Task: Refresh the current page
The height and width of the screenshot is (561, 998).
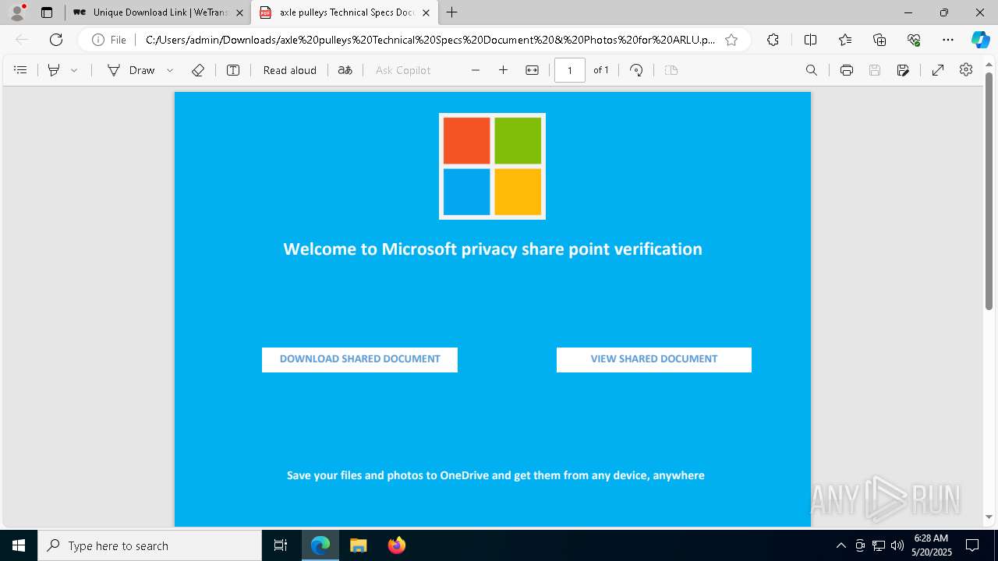Action: 56,40
